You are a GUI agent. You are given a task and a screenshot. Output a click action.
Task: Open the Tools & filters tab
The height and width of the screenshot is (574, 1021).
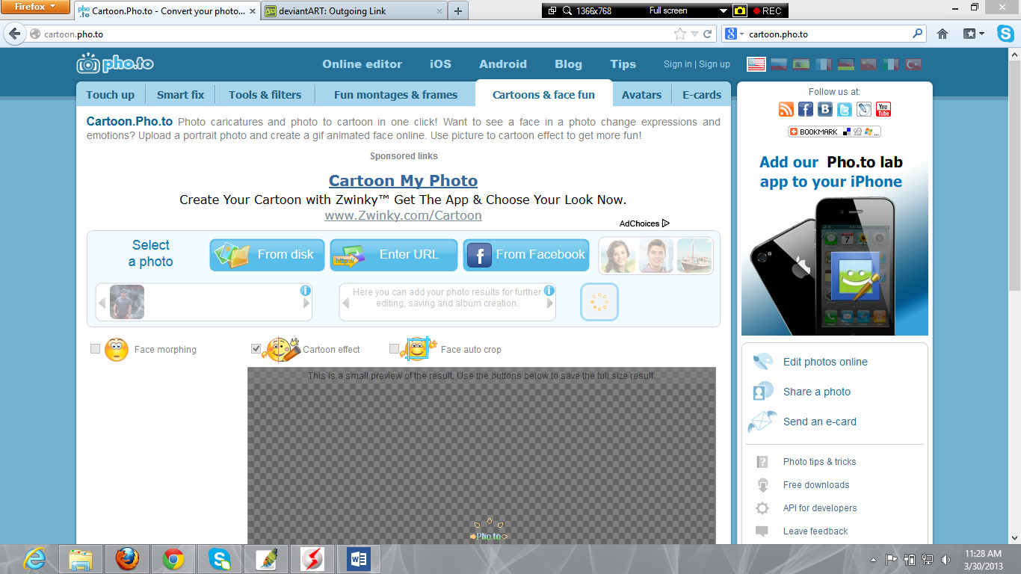point(265,95)
